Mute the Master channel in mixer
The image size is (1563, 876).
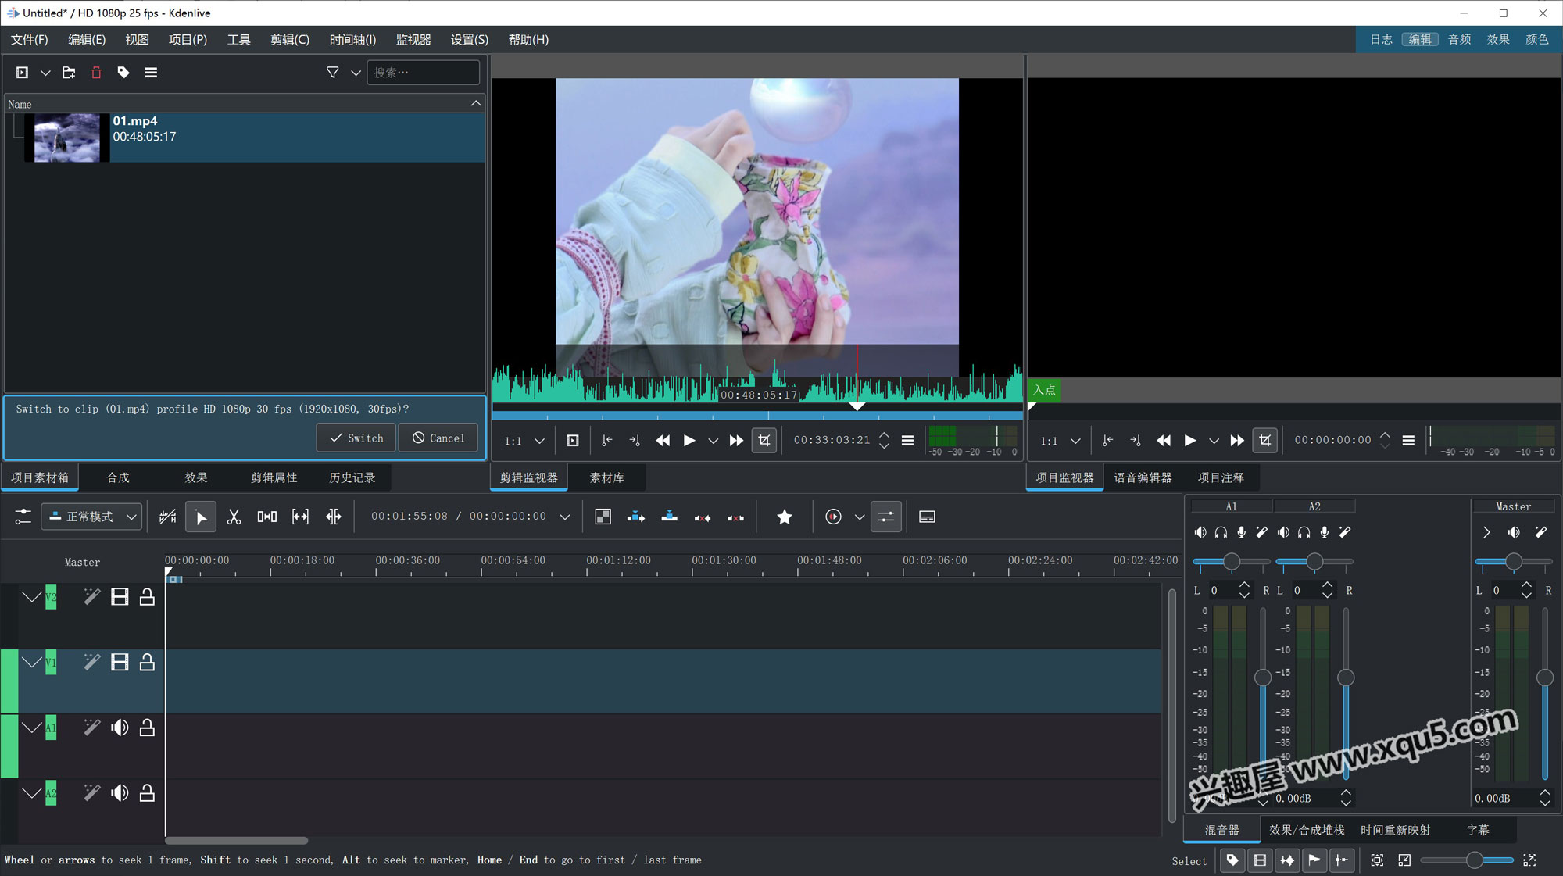[1514, 532]
